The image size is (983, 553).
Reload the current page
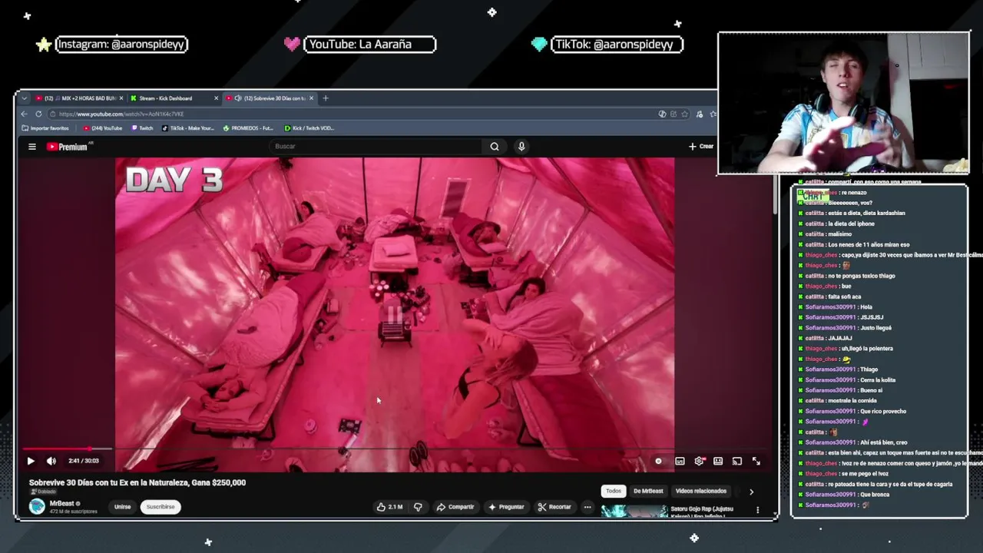pyautogui.click(x=39, y=114)
